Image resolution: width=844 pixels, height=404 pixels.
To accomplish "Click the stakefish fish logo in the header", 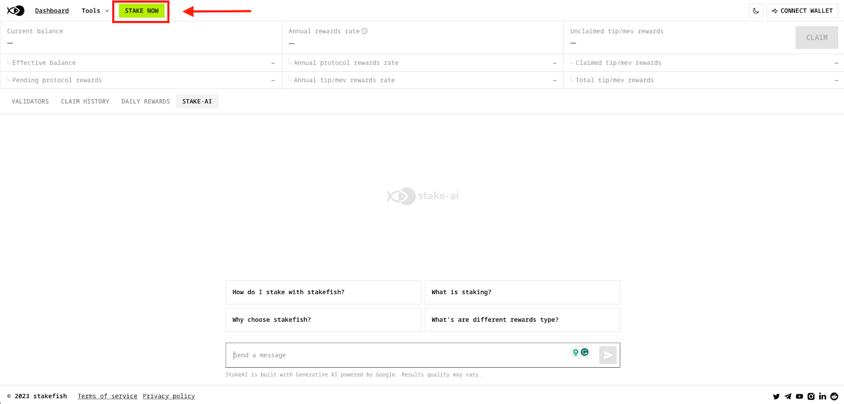I will click(x=16, y=11).
